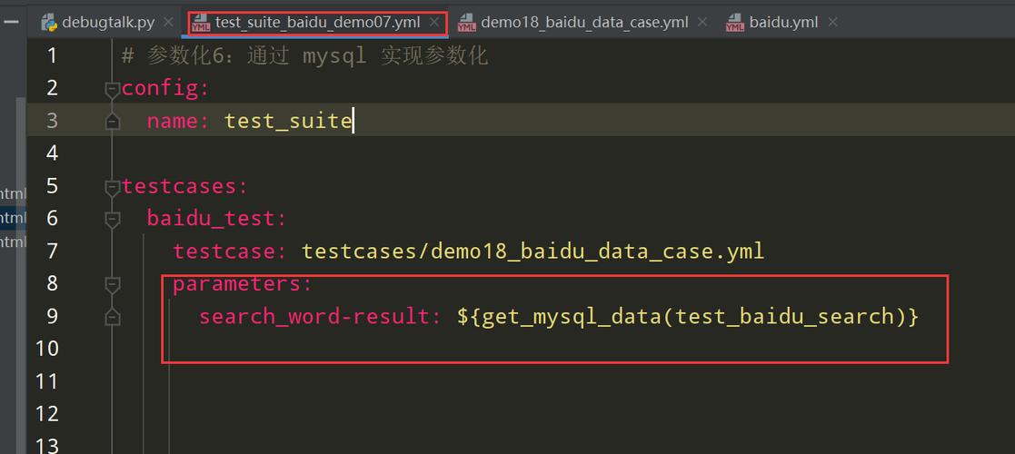Switch to the baidu.yml tab

click(x=783, y=23)
